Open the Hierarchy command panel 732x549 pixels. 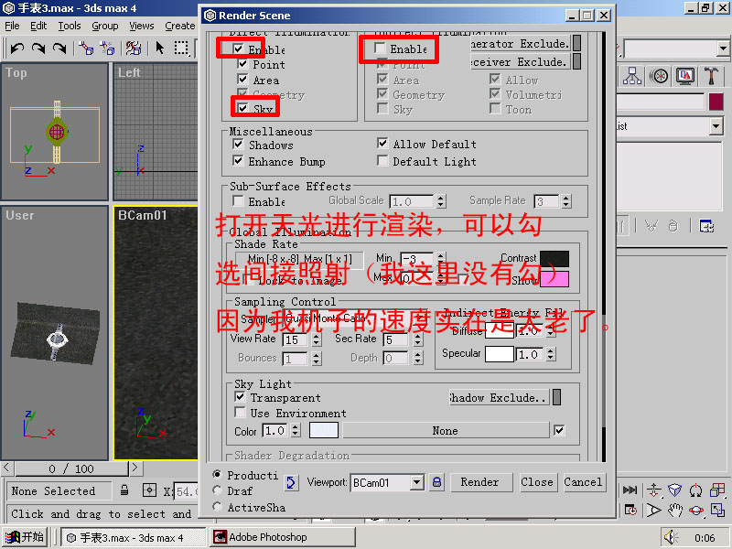(632, 76)
